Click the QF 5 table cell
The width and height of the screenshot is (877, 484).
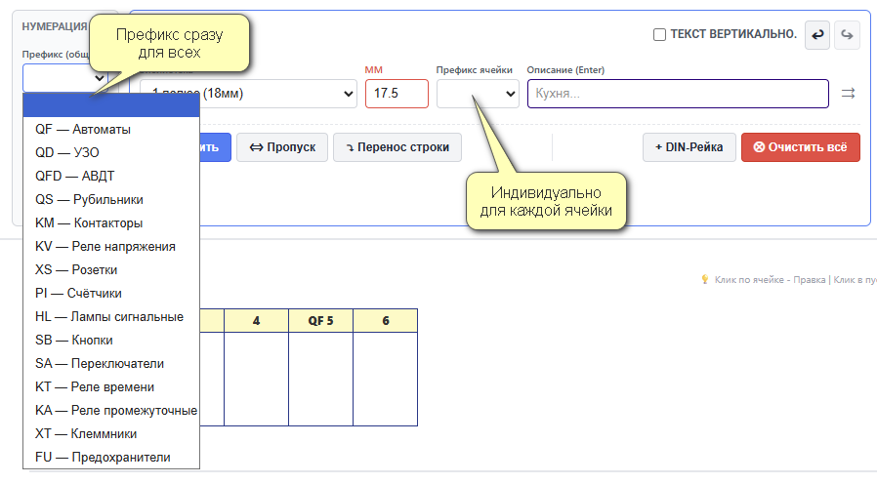(x=320, y=321)
